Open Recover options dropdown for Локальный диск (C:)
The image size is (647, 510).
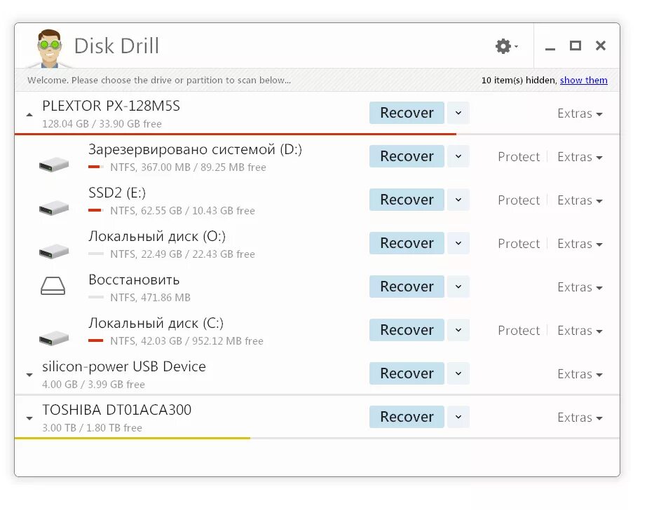point(458,330)
